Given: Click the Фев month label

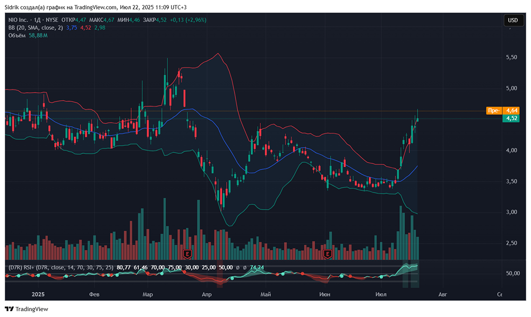Looking at the screenshot, I should coord(94,294).
